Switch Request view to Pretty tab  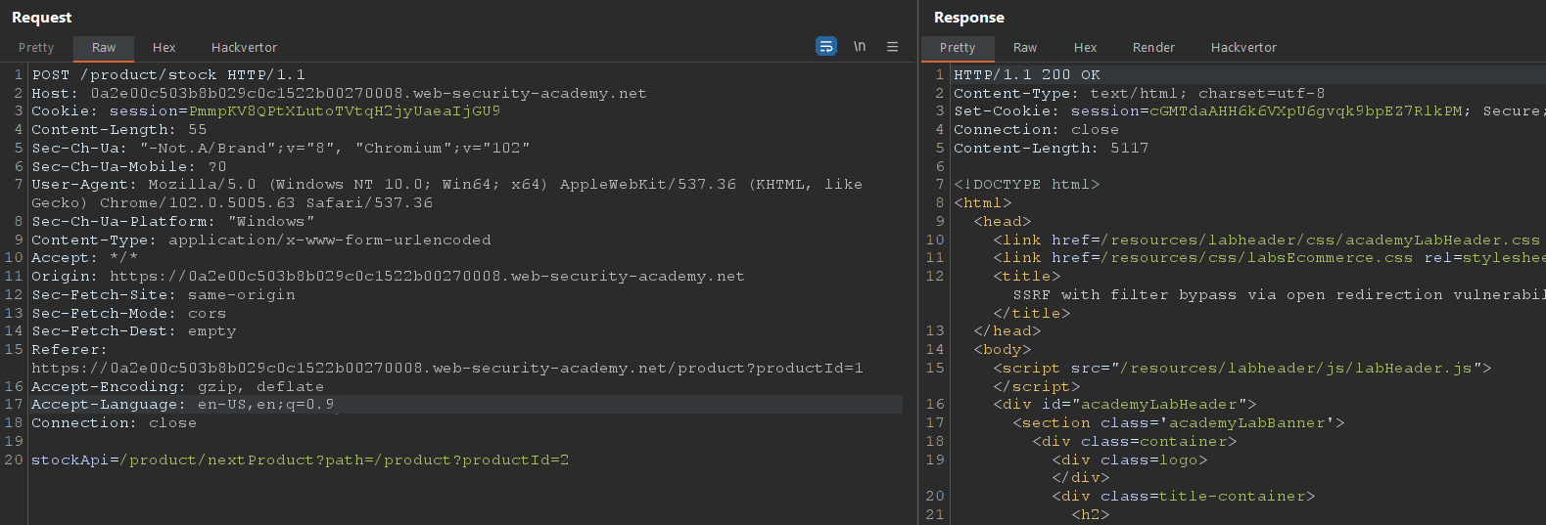(36, 47)
